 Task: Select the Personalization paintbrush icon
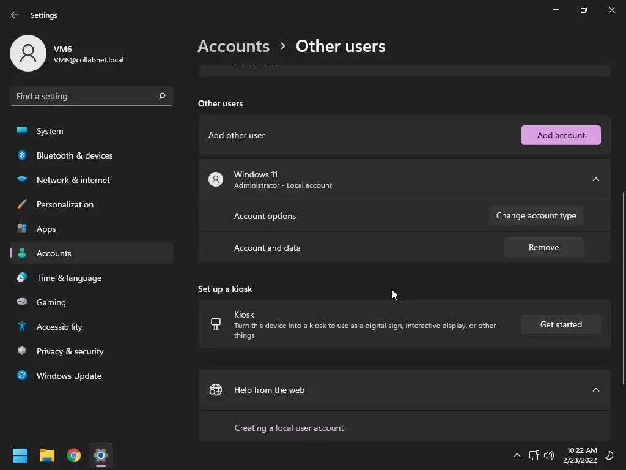click(x=22, y=204)
